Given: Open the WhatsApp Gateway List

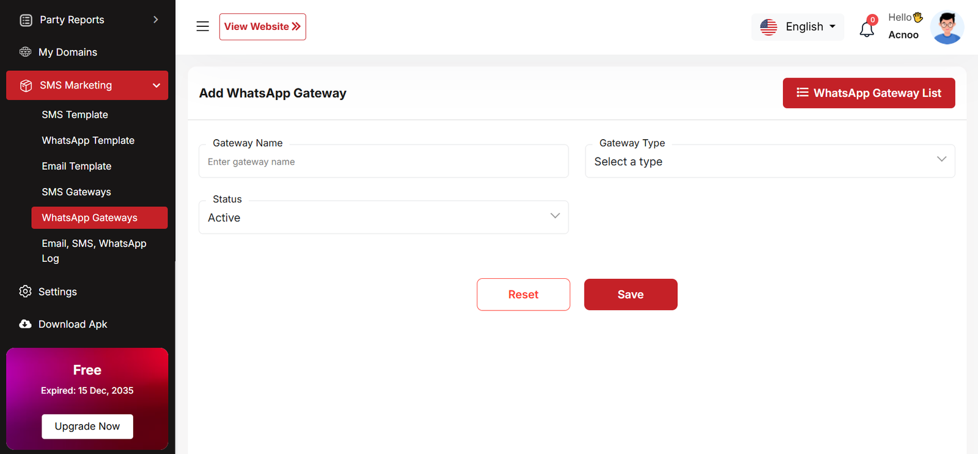Looking at the screenshot, I should coord(869,93).
